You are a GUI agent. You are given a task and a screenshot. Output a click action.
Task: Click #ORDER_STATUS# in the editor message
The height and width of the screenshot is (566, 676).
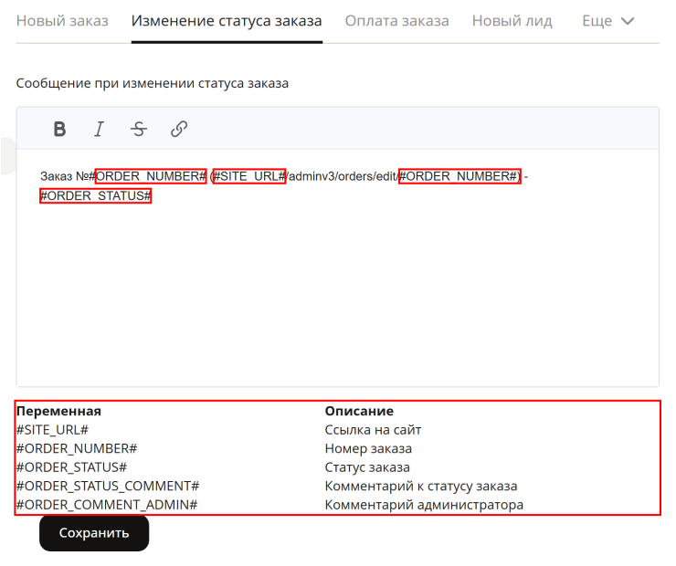coord(96,196)
